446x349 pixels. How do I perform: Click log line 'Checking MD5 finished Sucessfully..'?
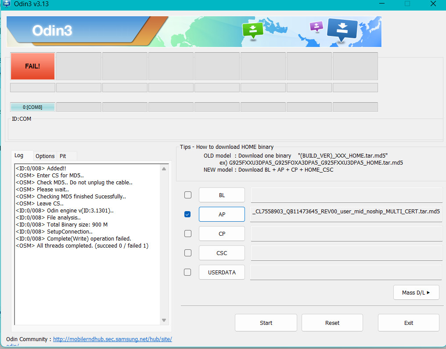pos(71,197)
